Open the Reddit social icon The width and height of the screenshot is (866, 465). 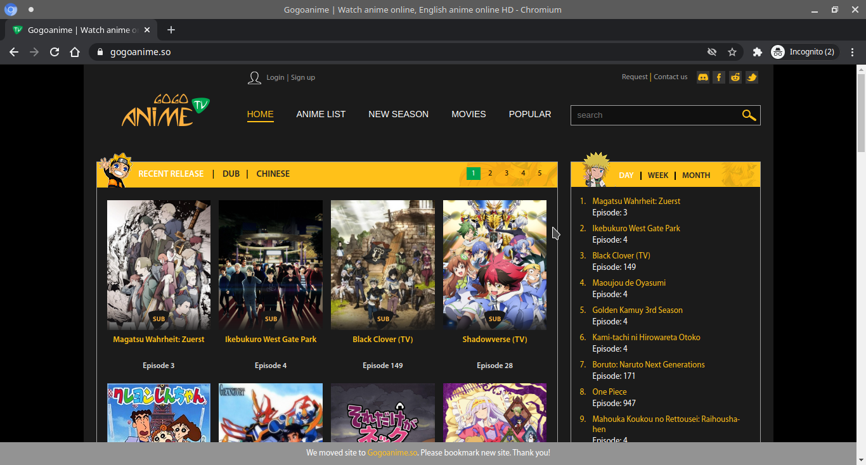pyautogui.click(x=735, y=77)
